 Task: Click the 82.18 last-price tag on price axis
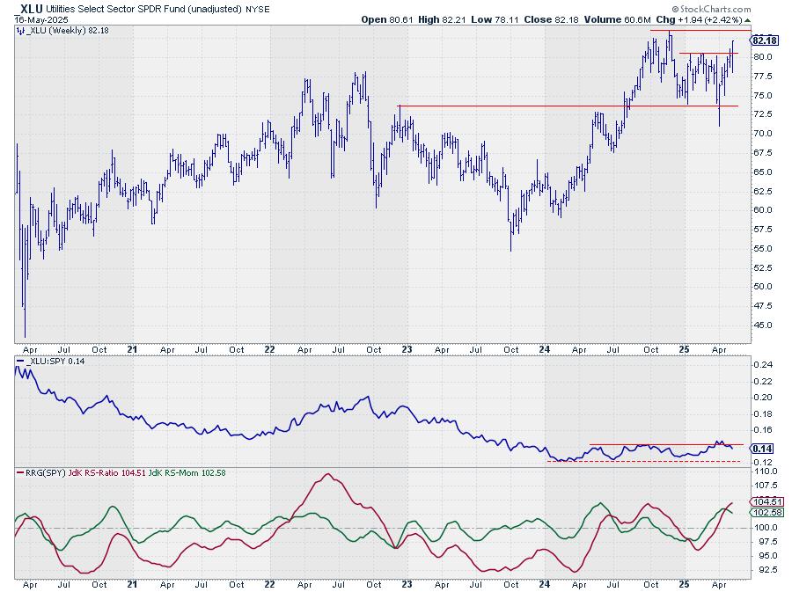click(x=766, y=40)
